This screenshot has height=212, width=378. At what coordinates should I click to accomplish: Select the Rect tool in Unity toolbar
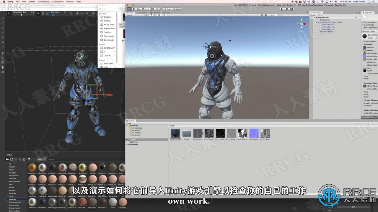pyautogui.click(x=148, y=9)
